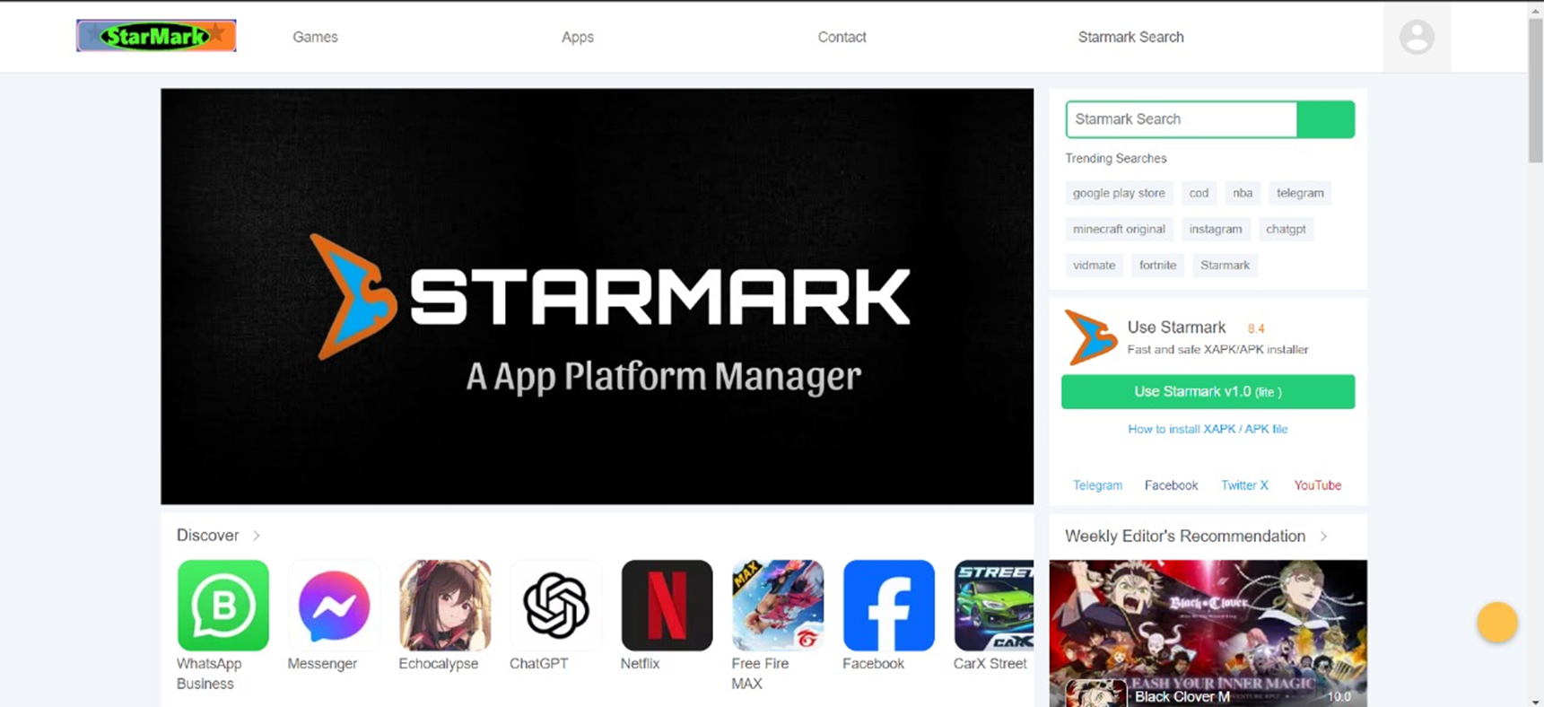
Task: Click the Use Starmark title text
Action: 1176,327
